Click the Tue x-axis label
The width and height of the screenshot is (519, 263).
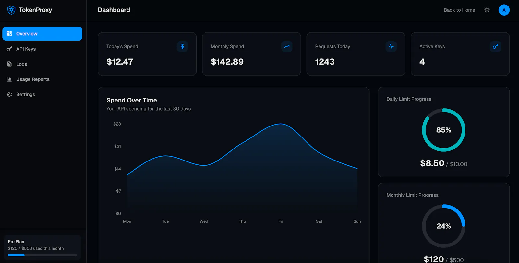point(165,221)
